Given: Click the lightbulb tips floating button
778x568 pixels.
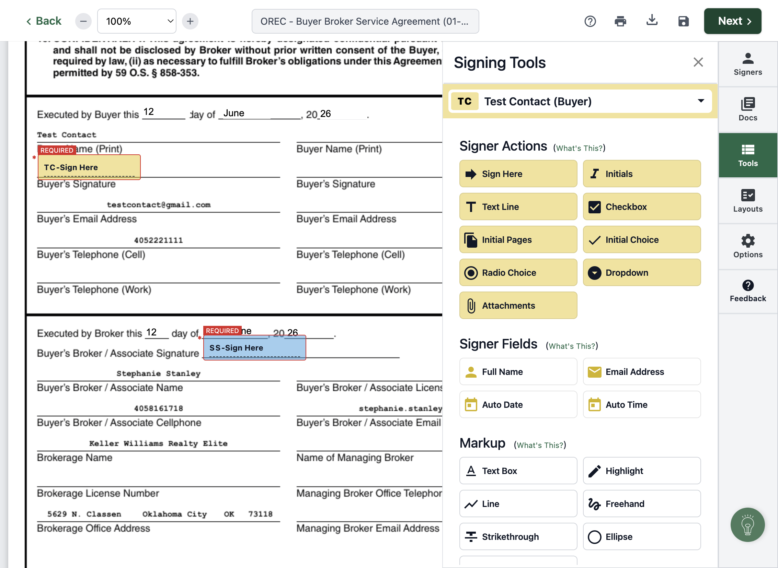Looking at the screenshot, I should click(x=747, y=525).
